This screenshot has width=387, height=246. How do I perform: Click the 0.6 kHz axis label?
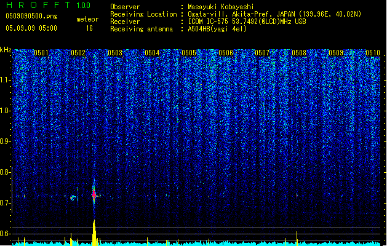coord(6,234)
